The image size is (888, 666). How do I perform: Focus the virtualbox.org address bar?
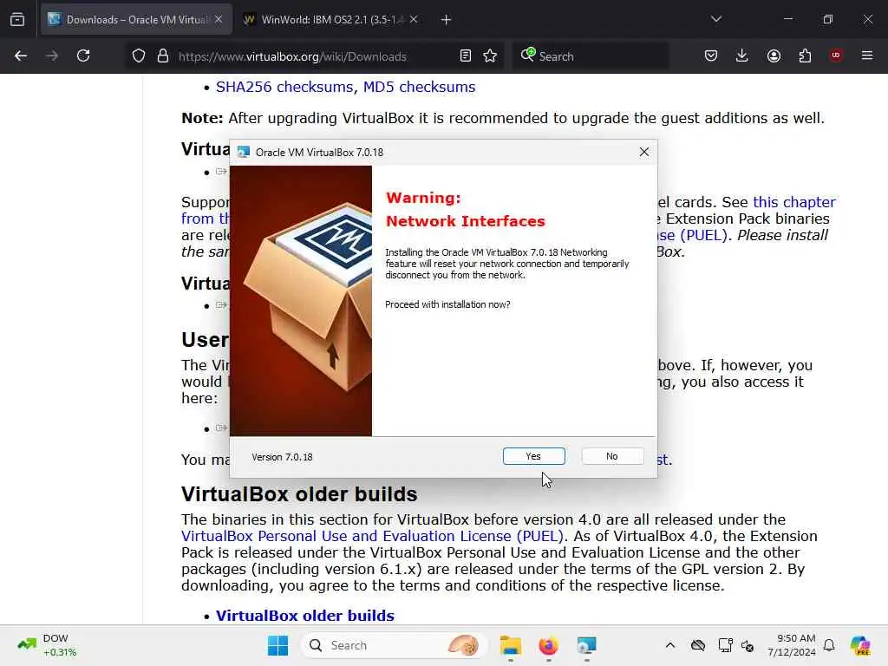pos(314,56)
